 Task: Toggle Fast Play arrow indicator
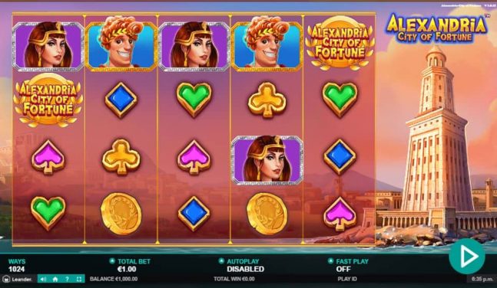pyautogui.click(x=330, y=261)
